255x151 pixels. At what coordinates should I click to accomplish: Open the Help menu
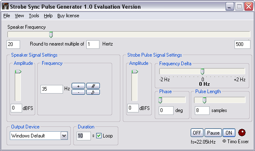tap(48, 16)
